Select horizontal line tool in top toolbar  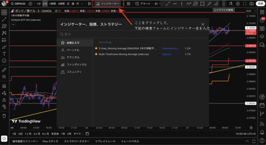click(x=175, y=4)
